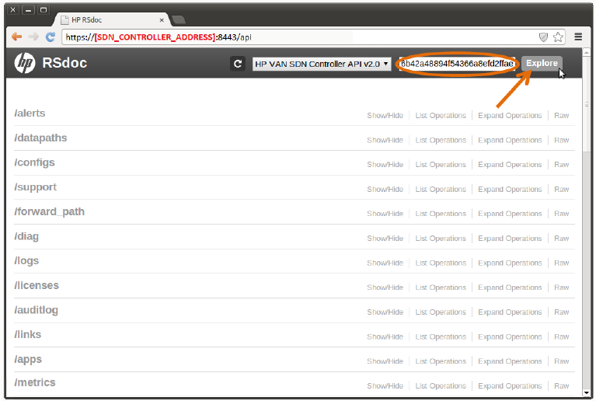Click the HP logo in RSdoc header

[x=25, y=63]
